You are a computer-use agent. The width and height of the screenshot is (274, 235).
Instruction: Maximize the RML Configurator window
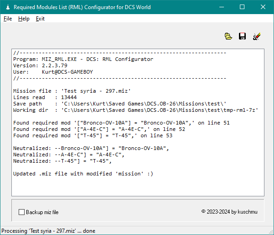[242, 7]
